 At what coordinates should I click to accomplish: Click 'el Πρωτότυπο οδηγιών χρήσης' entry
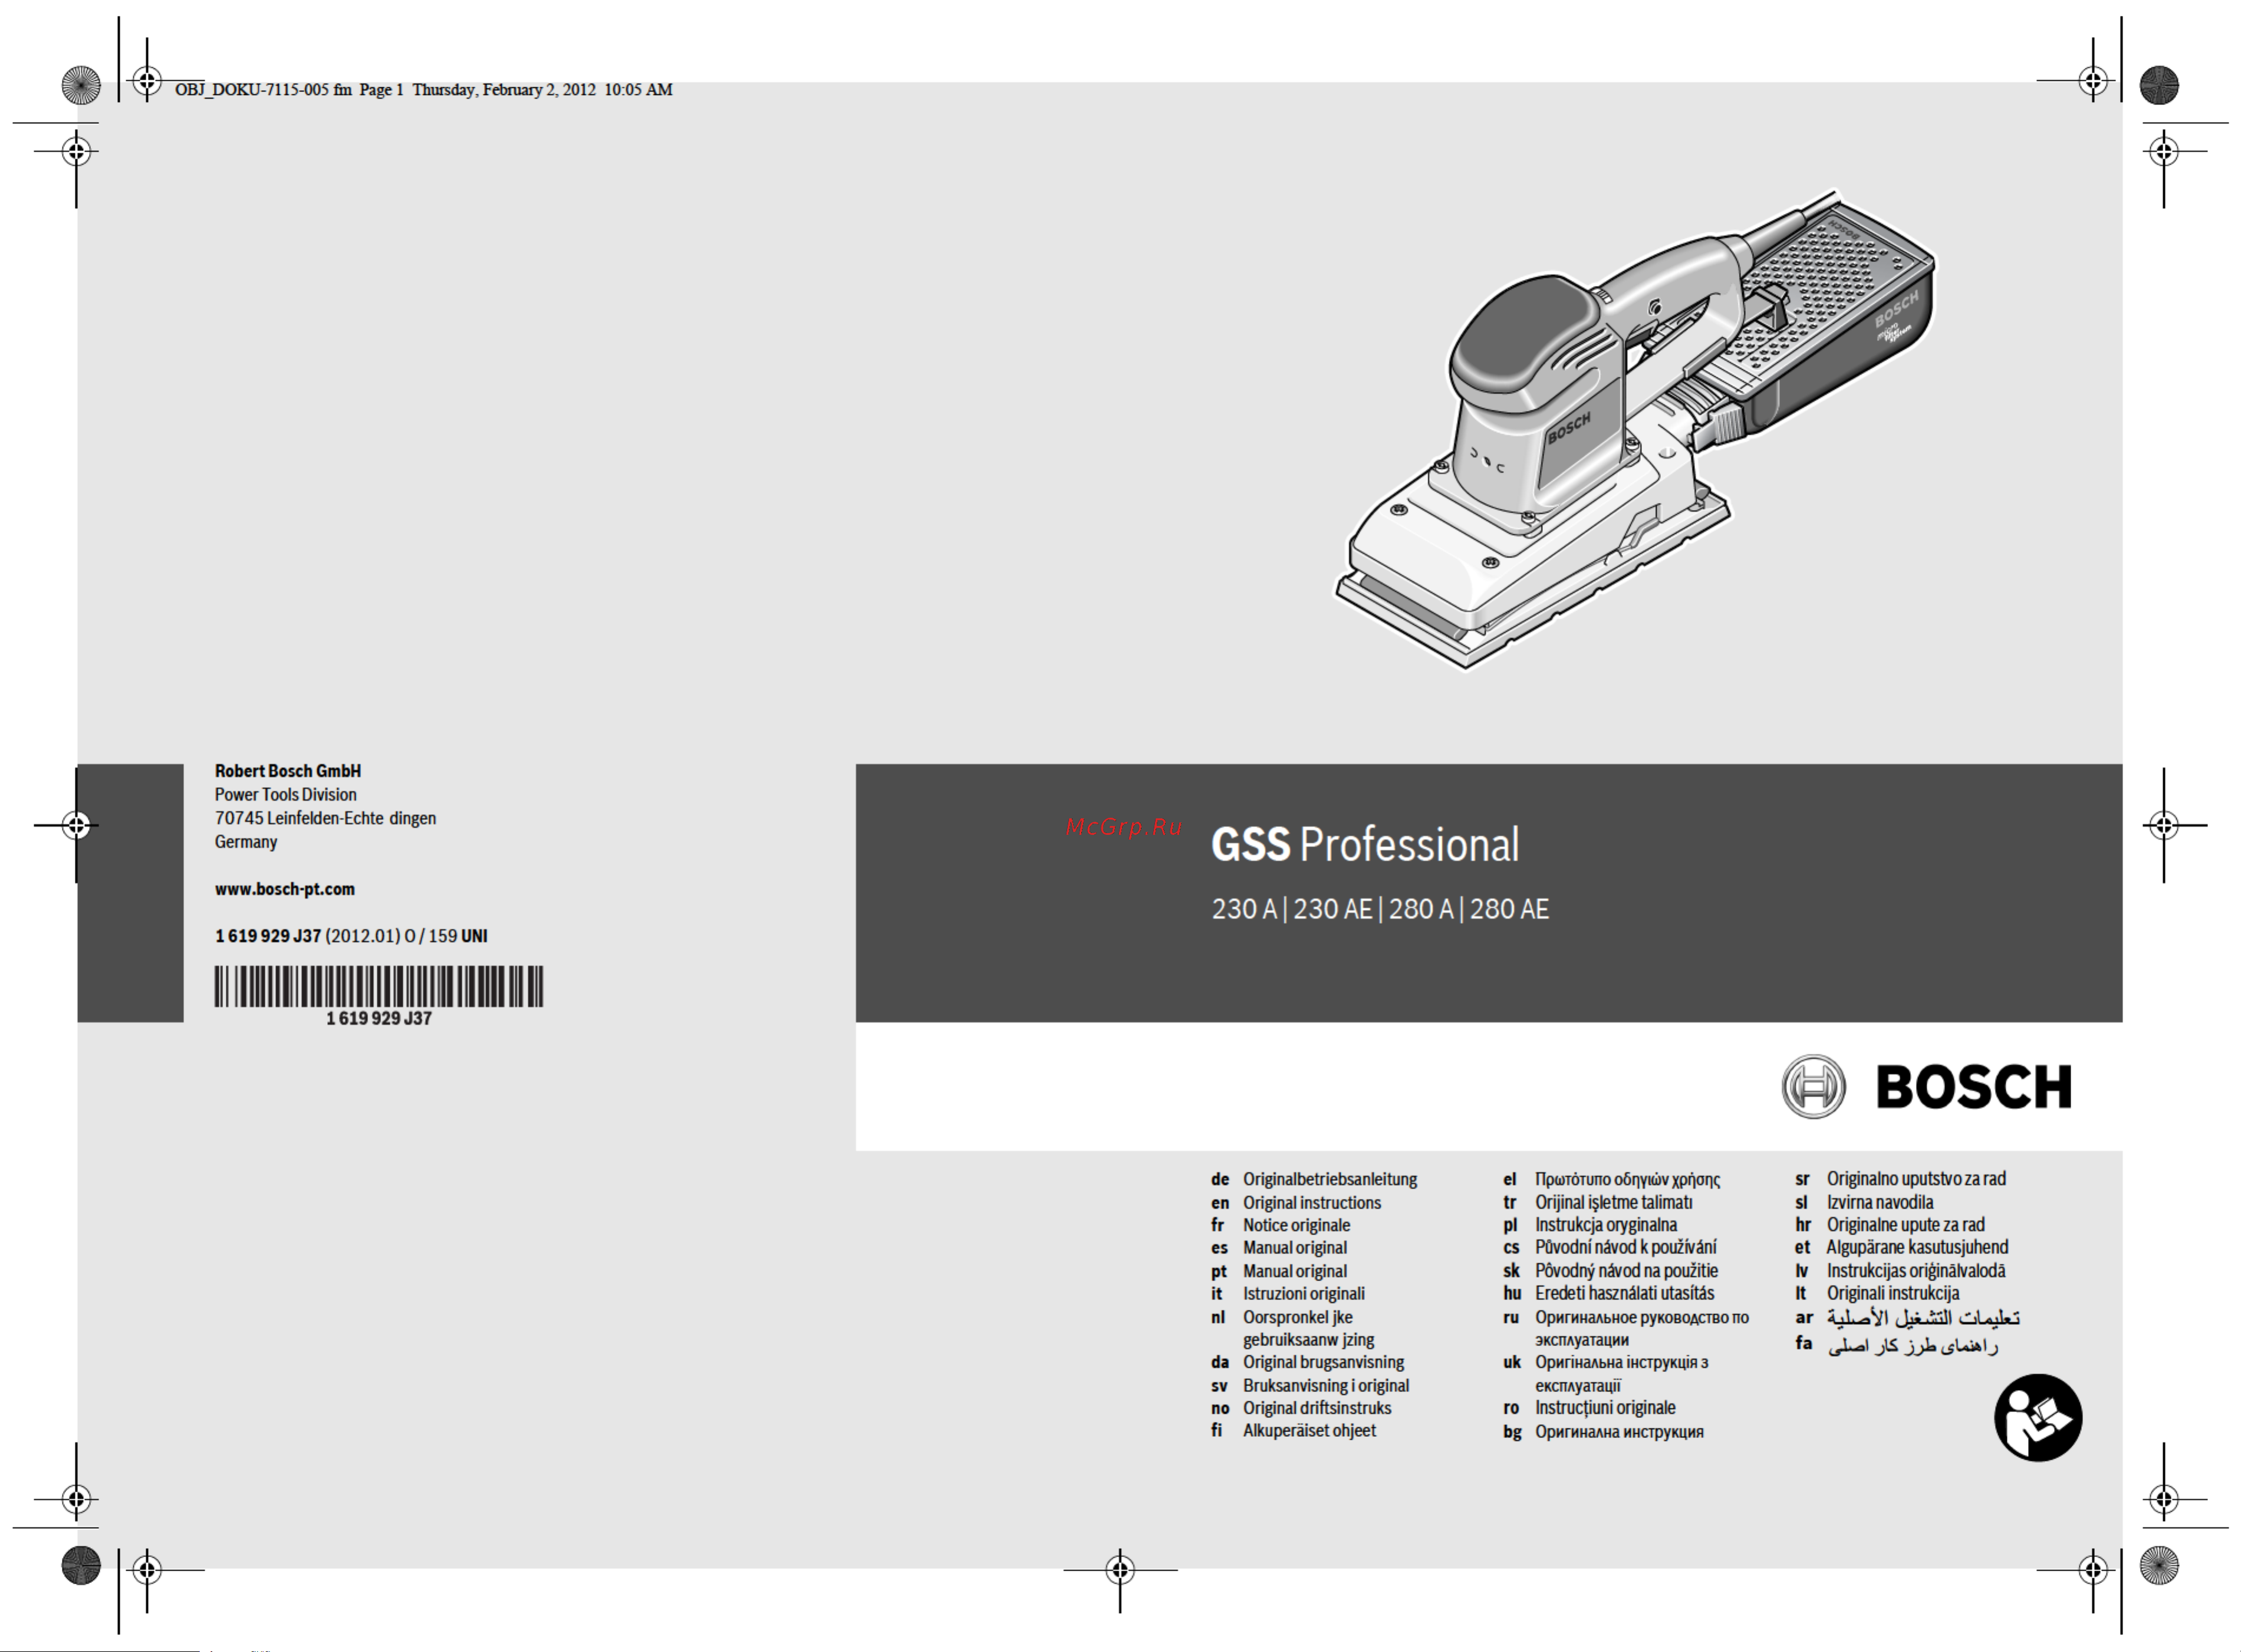pyautogui.click(x=1612, y=1180)
